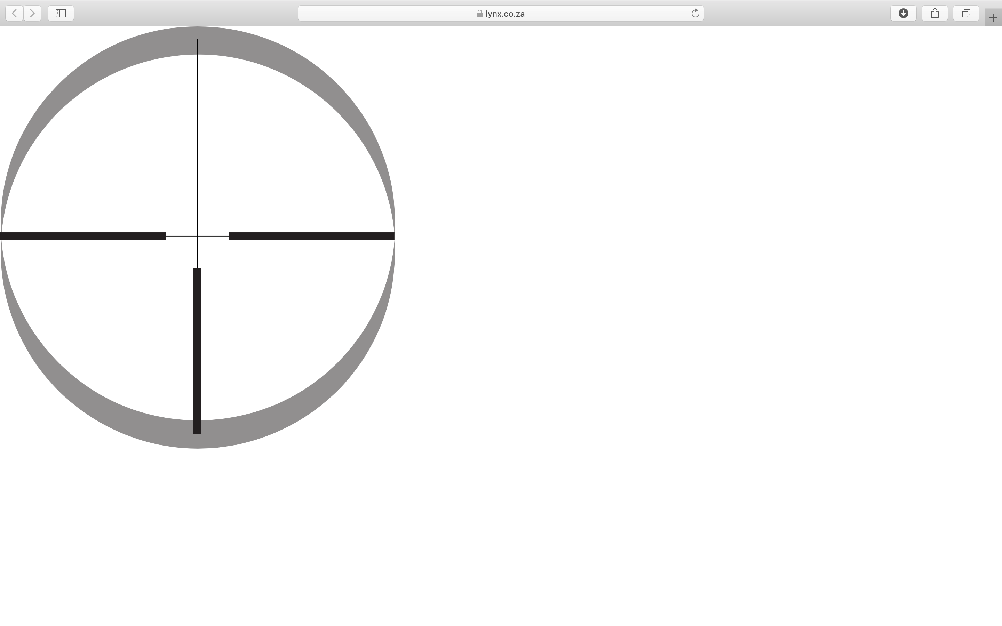Go forward to the next page
Image resolution: width=1002 pixels, height=626 pixels.
click(x=32, y=13)
